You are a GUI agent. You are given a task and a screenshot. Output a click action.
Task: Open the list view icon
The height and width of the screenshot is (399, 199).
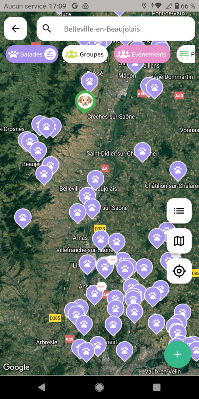[179, 211]
